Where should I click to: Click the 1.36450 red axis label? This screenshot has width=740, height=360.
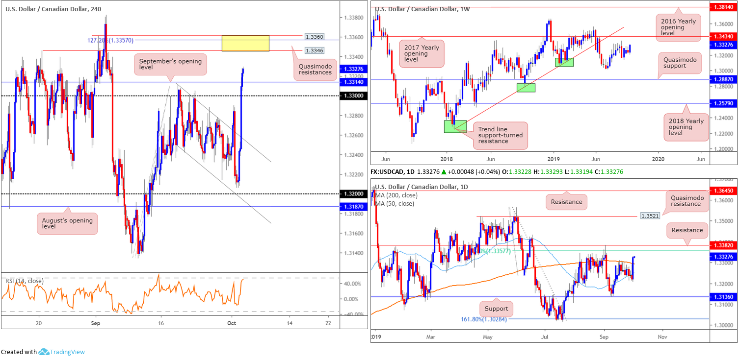(724, 190)
